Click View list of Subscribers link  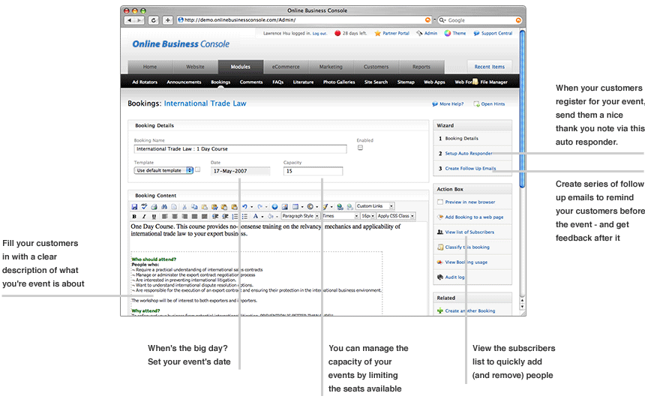point(469,232)
